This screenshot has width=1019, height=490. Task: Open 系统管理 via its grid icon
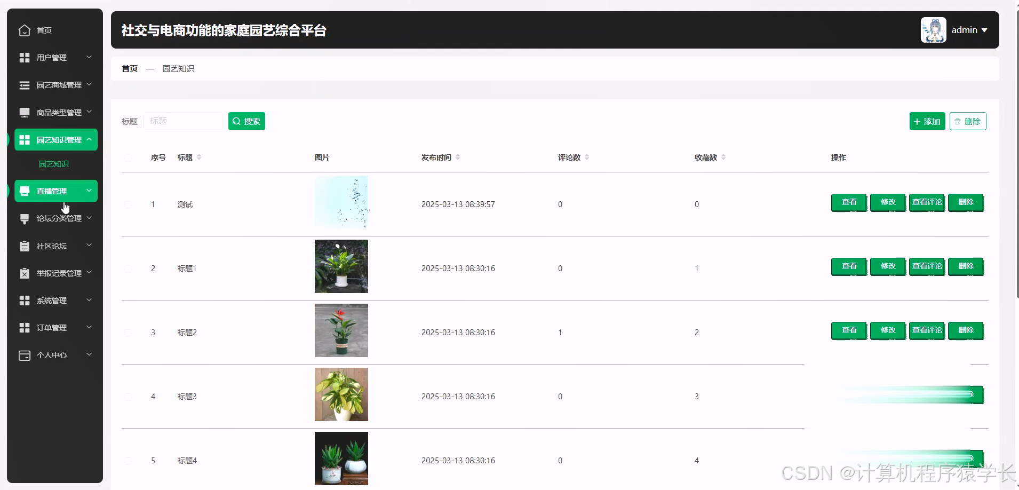24,300
